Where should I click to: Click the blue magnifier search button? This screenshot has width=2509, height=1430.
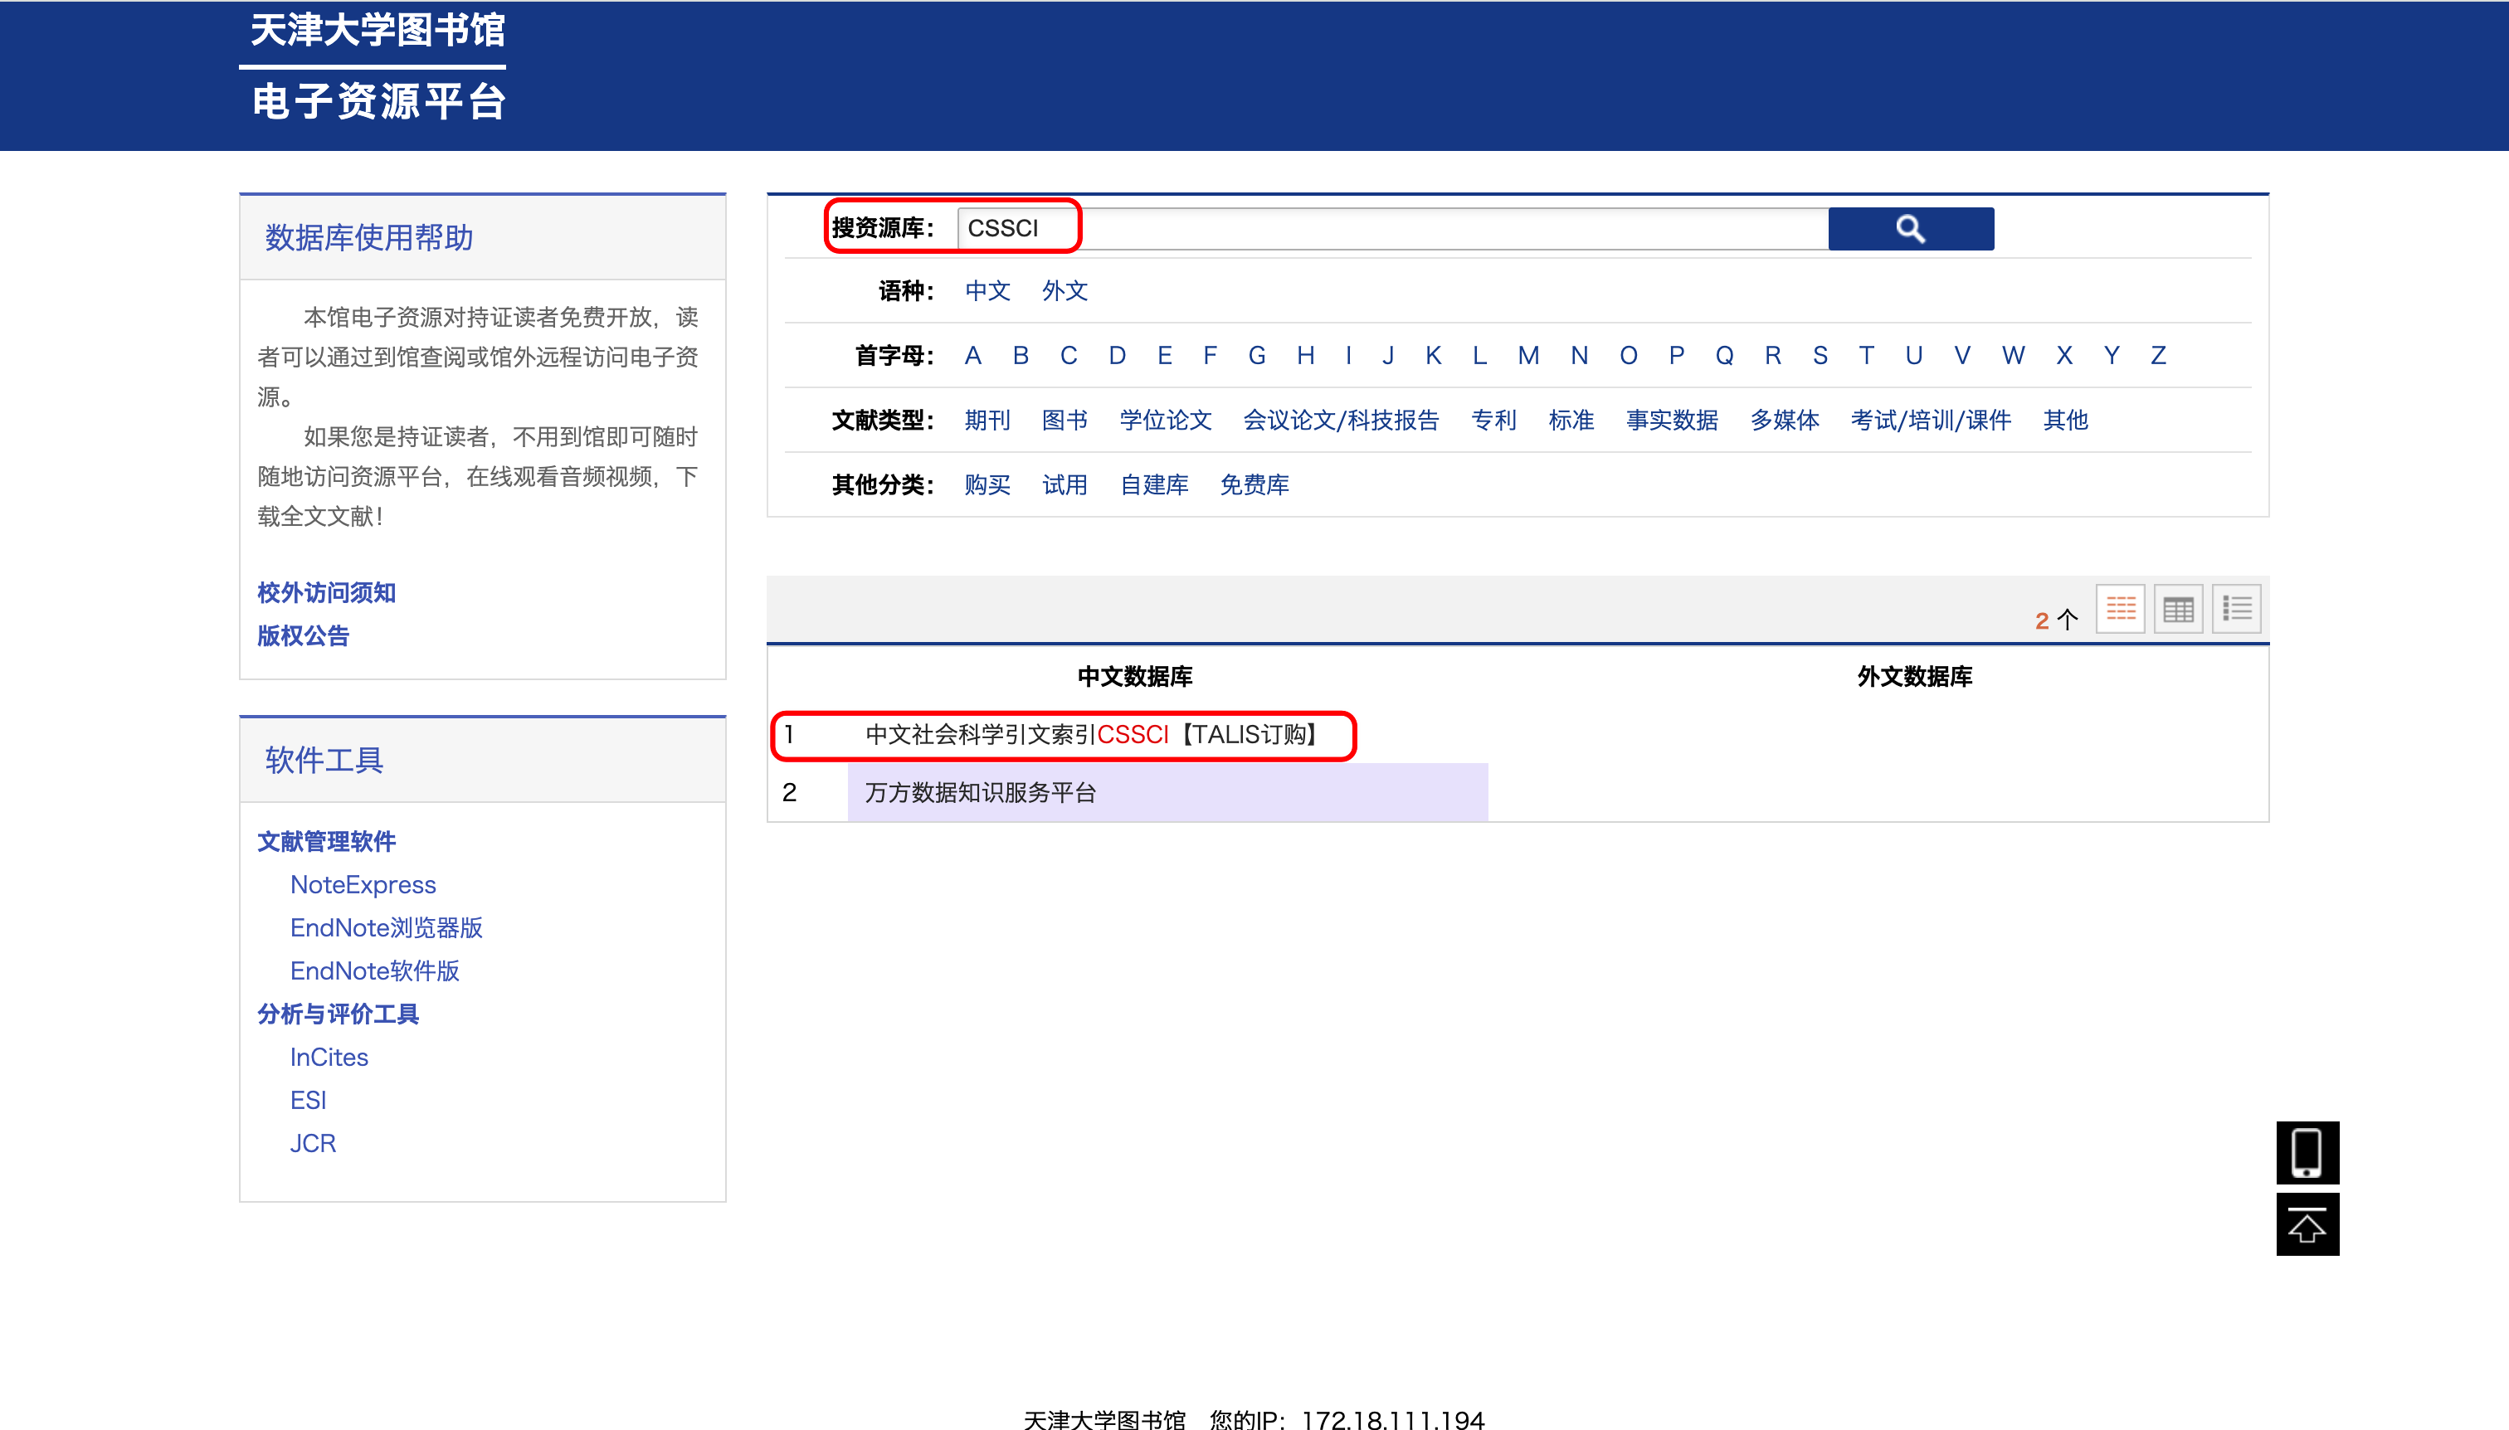point(1910,229)
